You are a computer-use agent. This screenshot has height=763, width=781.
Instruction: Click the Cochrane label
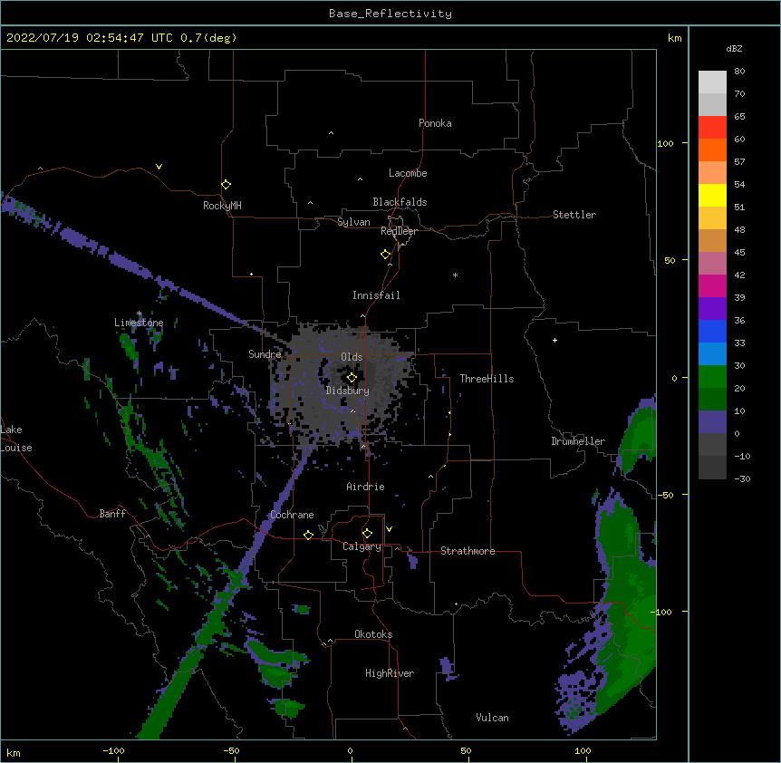coord(292,515)
